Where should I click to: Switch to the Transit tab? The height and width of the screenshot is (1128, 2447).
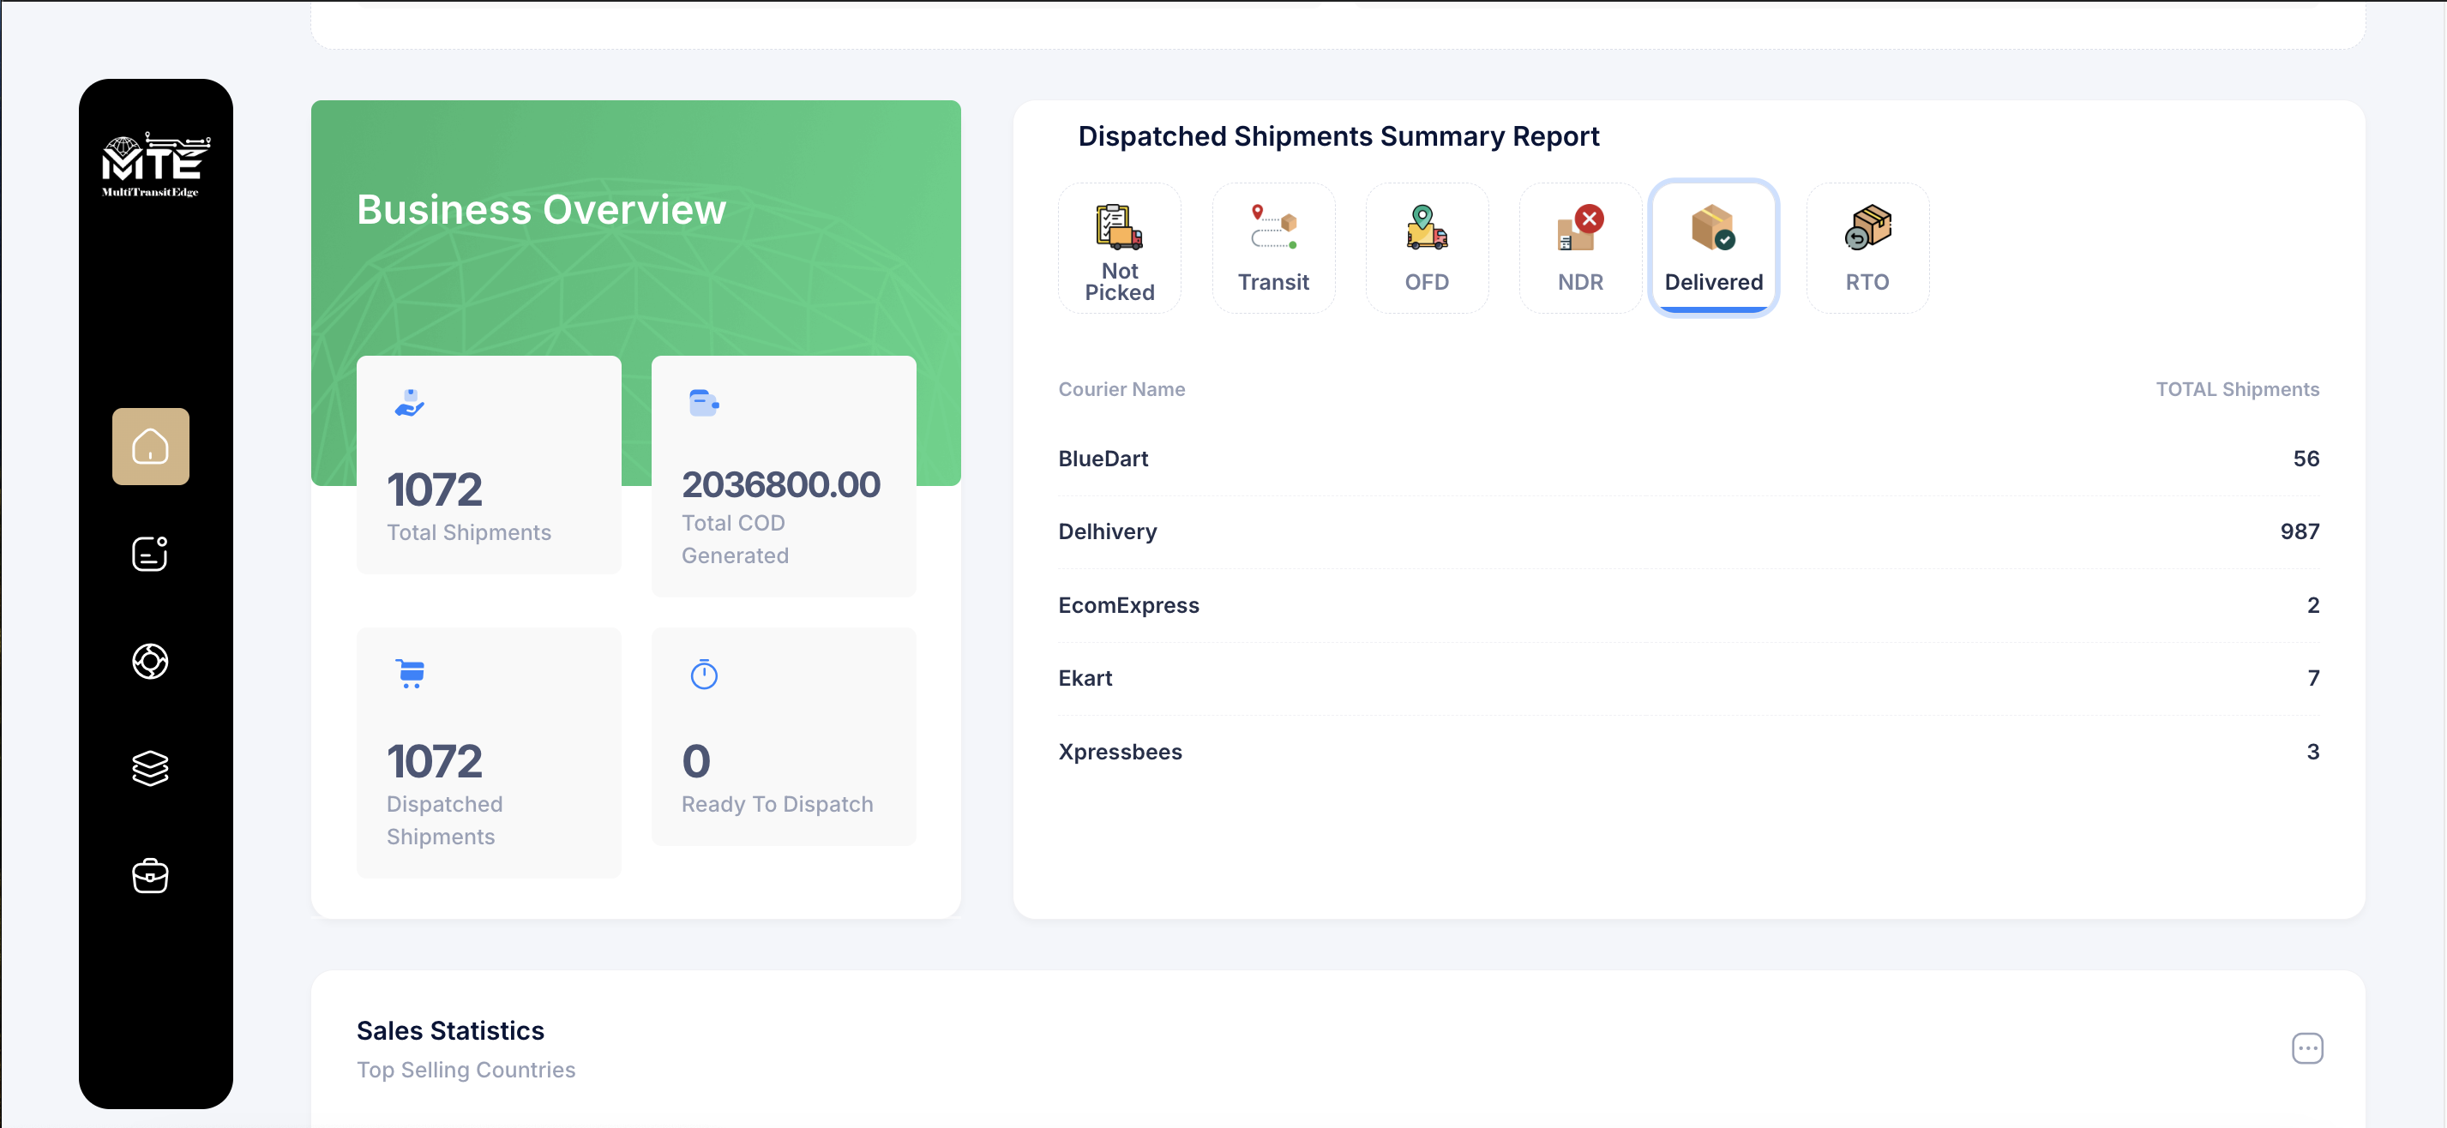(1273, 248)
